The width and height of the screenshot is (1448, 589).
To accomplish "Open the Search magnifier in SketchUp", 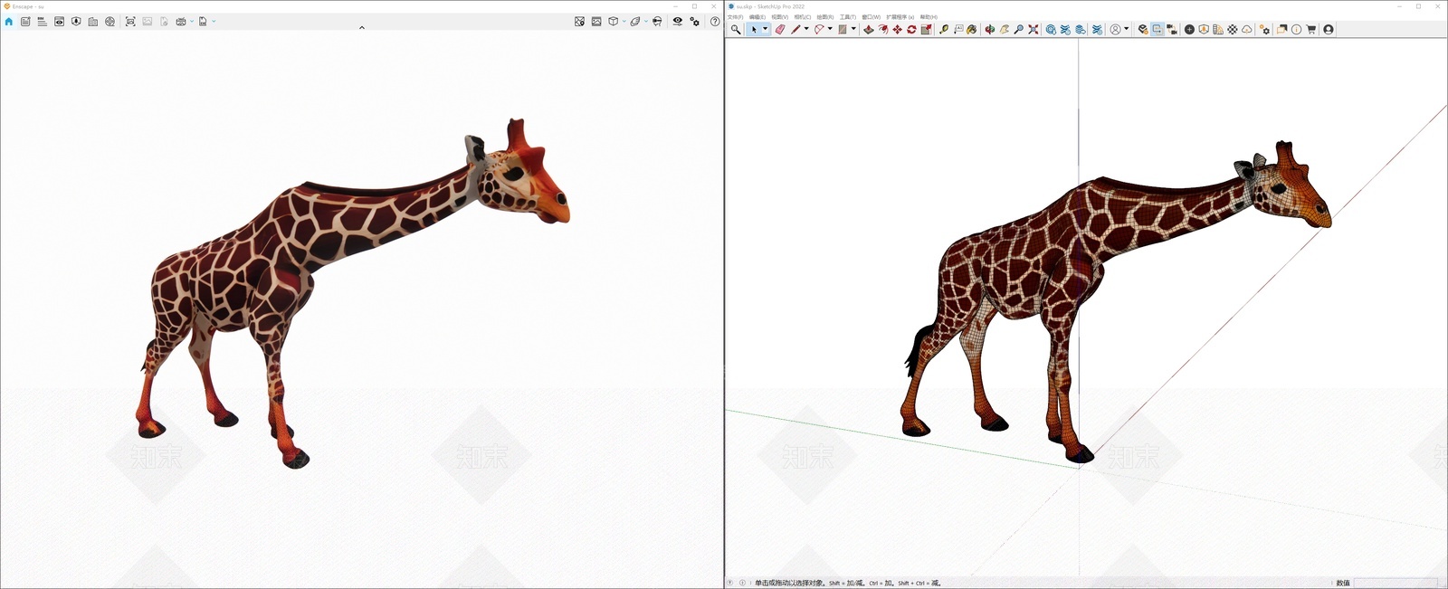I will [736, 29].
